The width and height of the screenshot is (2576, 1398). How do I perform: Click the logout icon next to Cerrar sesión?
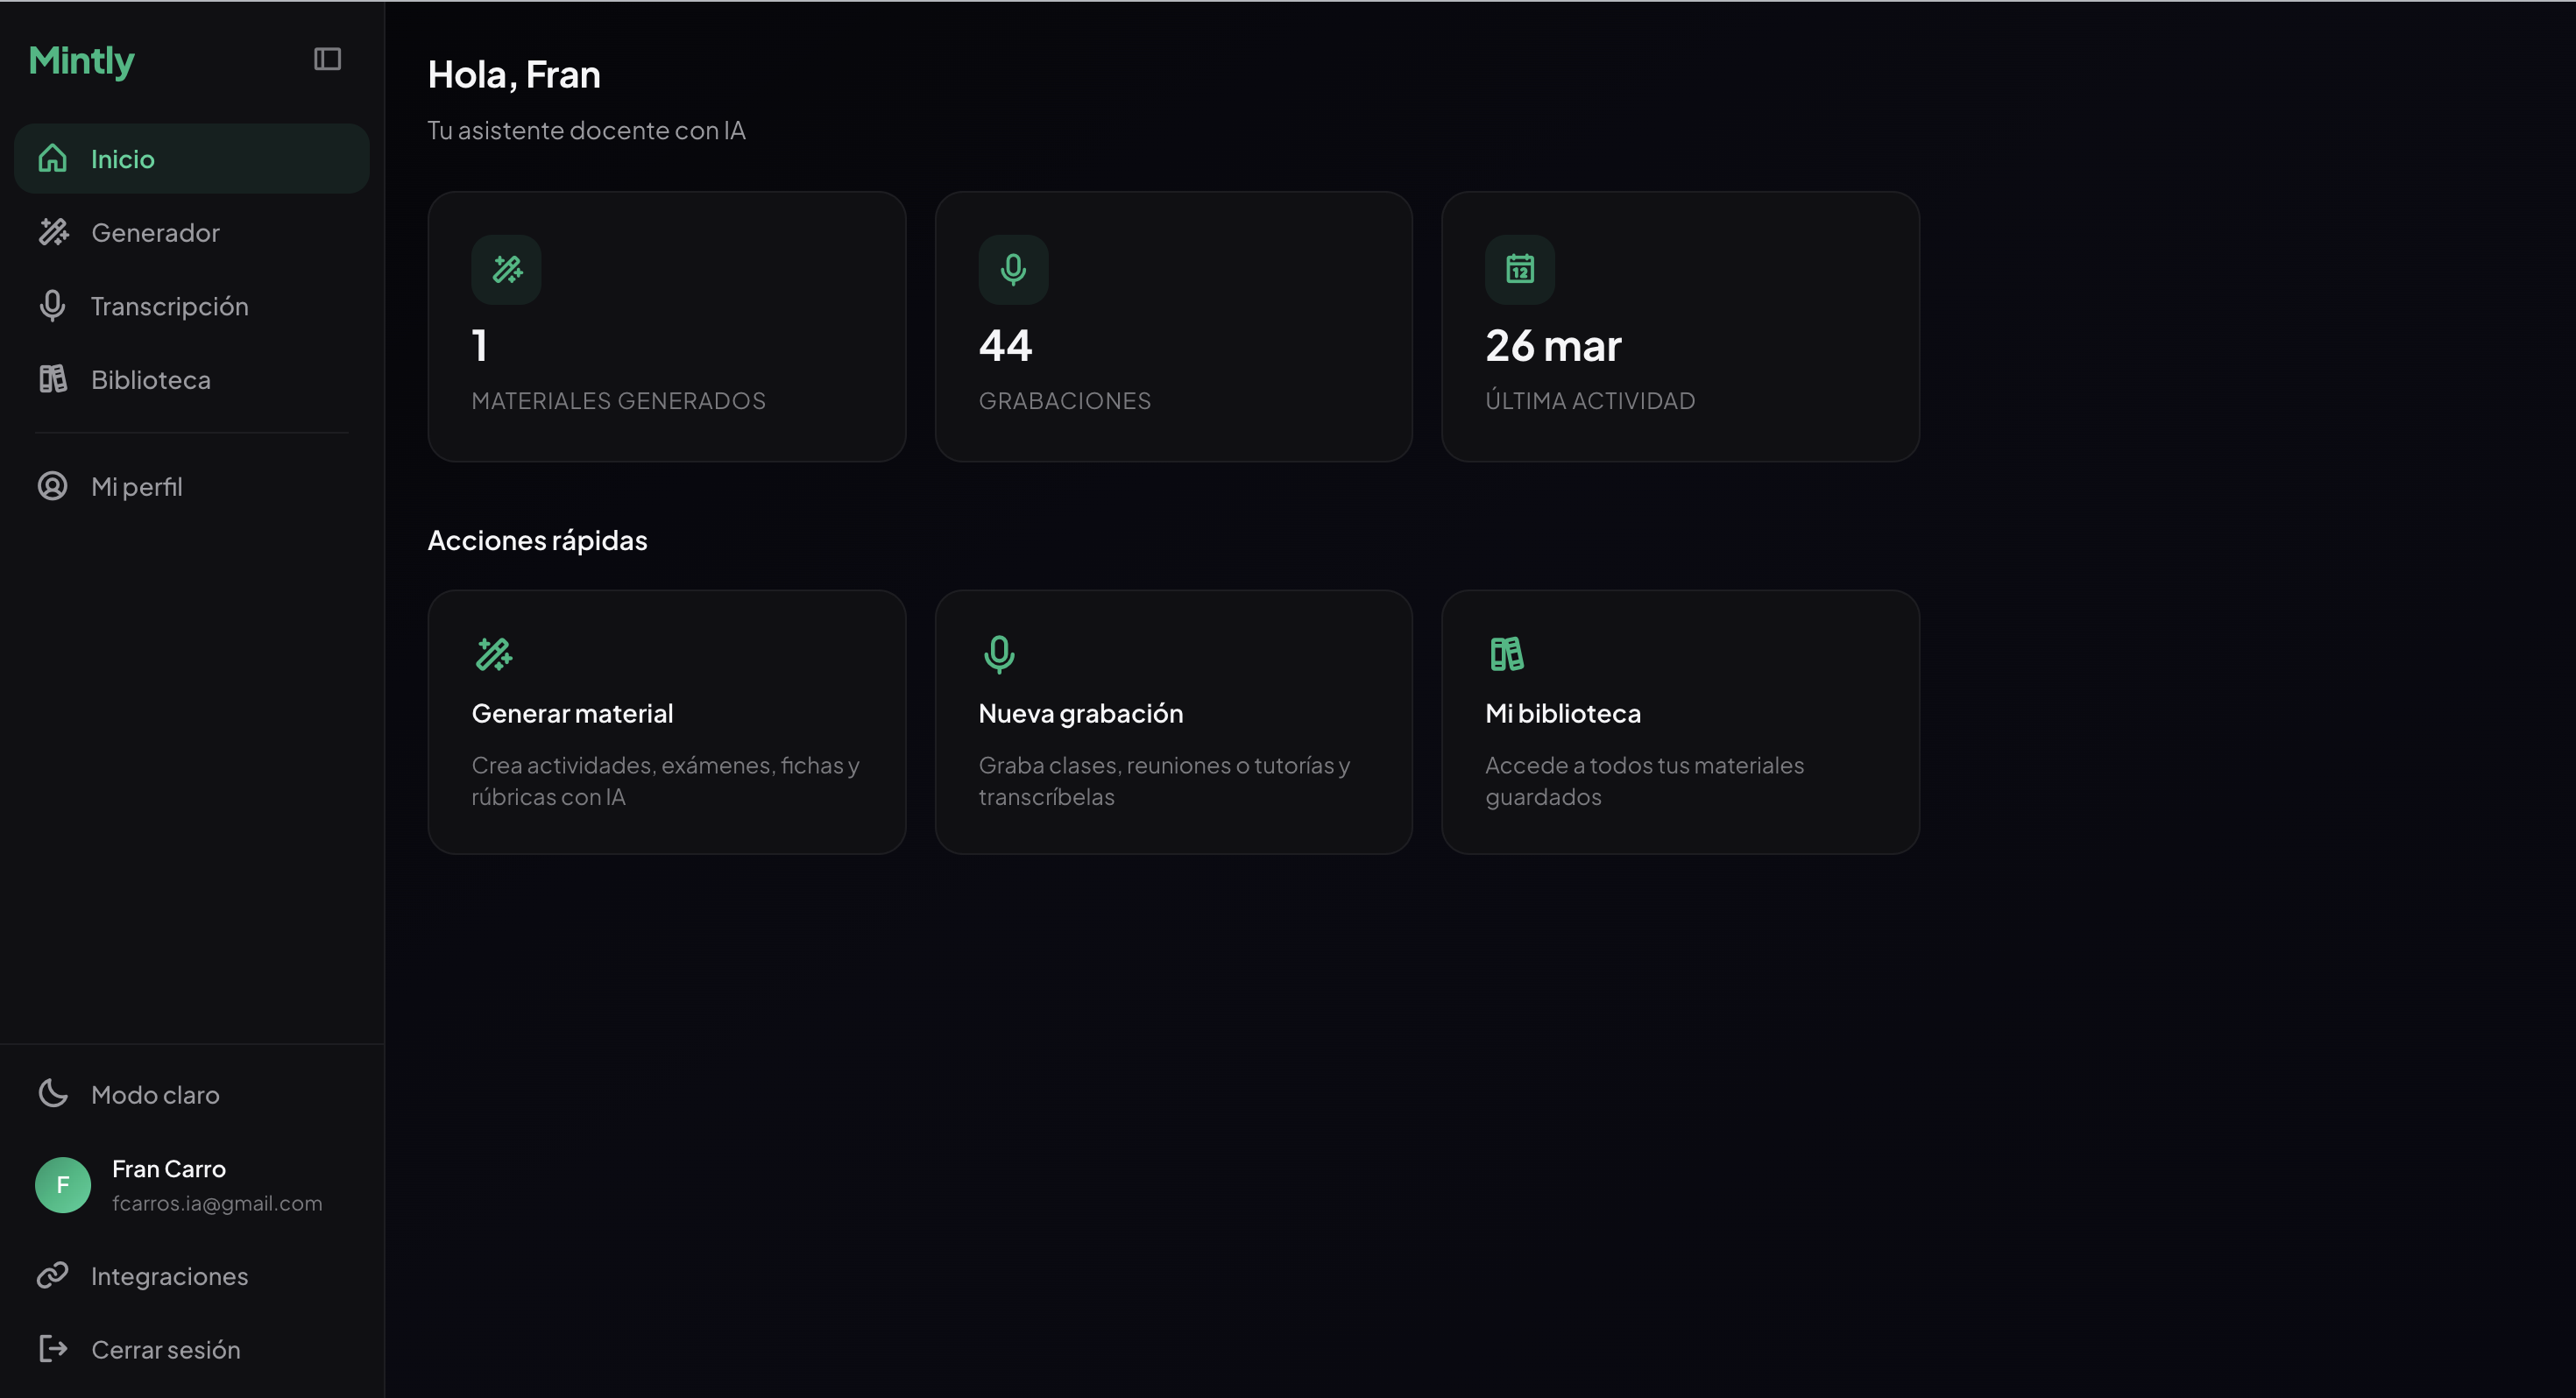tap(53, 1349)
